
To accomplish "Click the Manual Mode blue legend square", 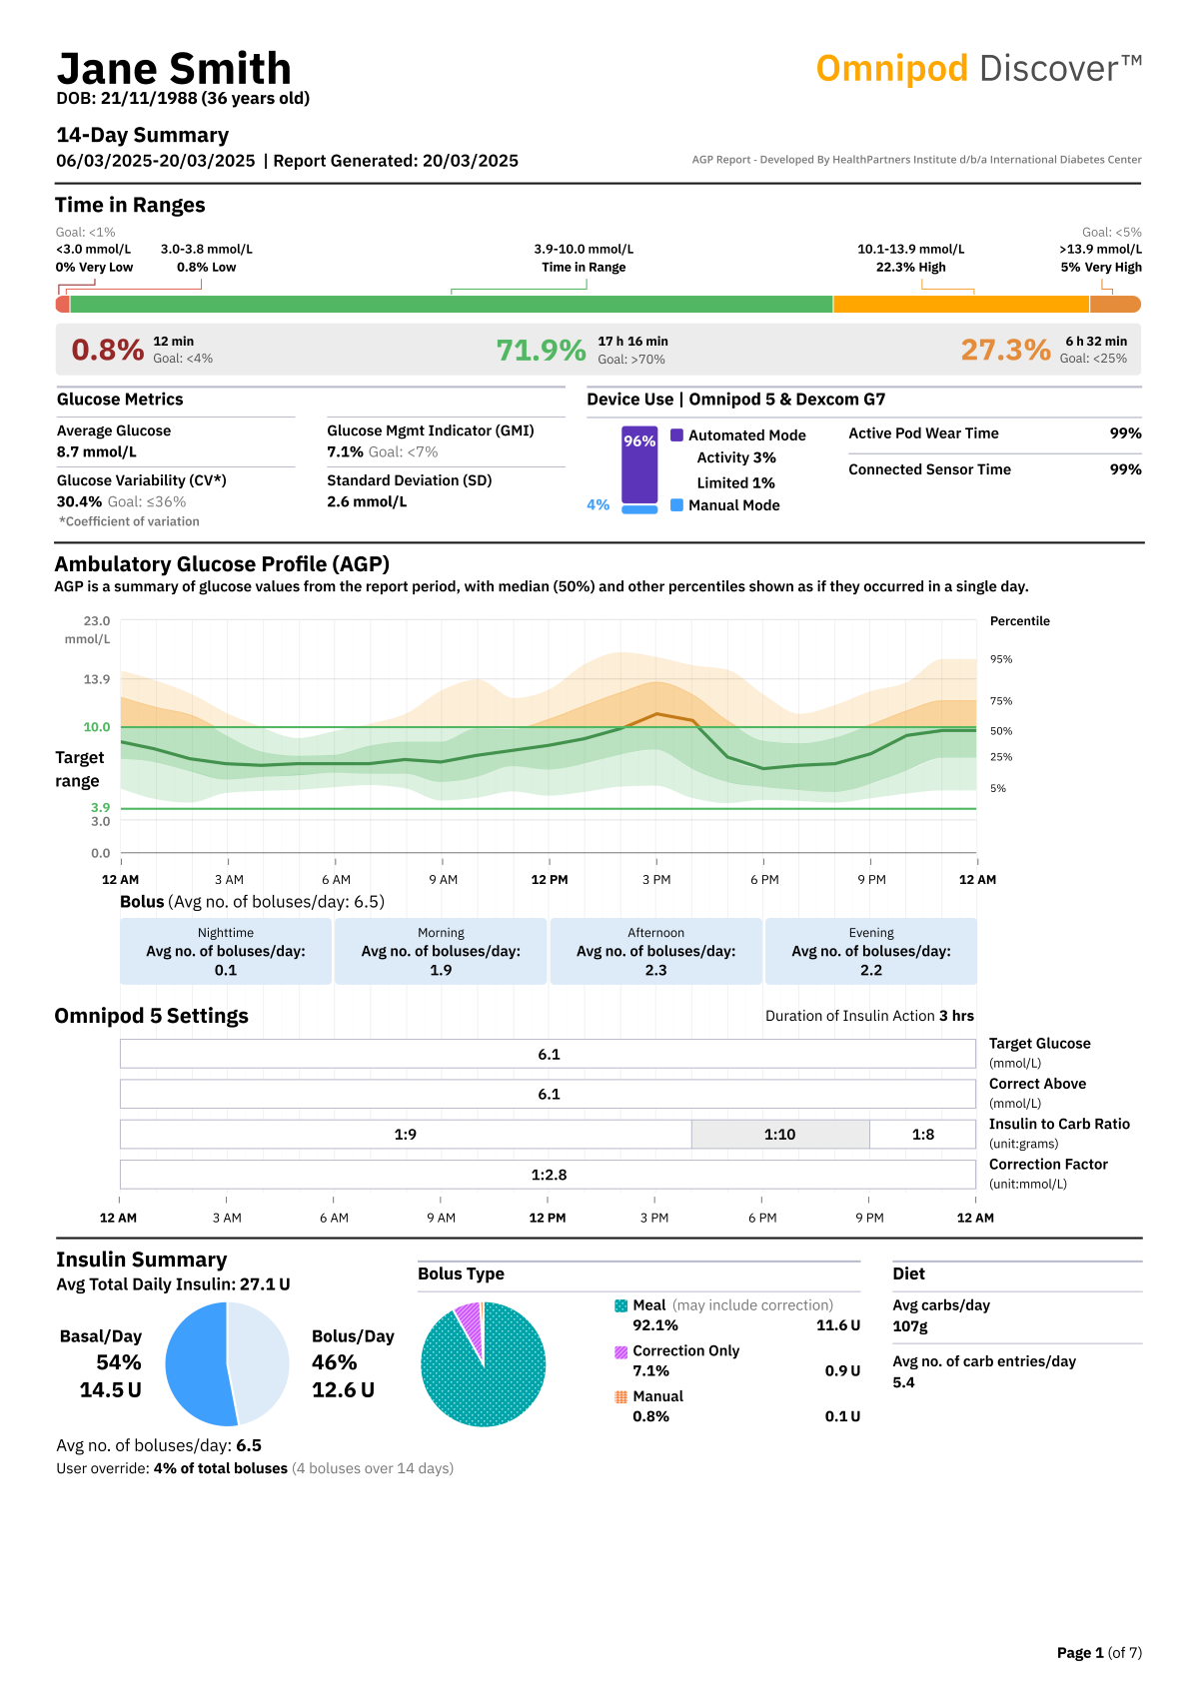I will 676,504.
